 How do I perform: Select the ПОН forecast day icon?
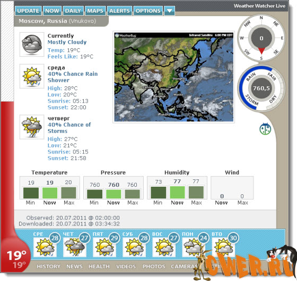coord(194,247)
